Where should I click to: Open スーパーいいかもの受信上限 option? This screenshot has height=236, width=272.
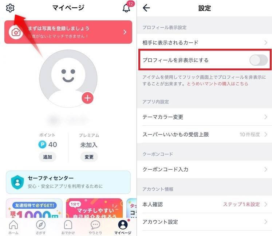click(x=204, y=134)
